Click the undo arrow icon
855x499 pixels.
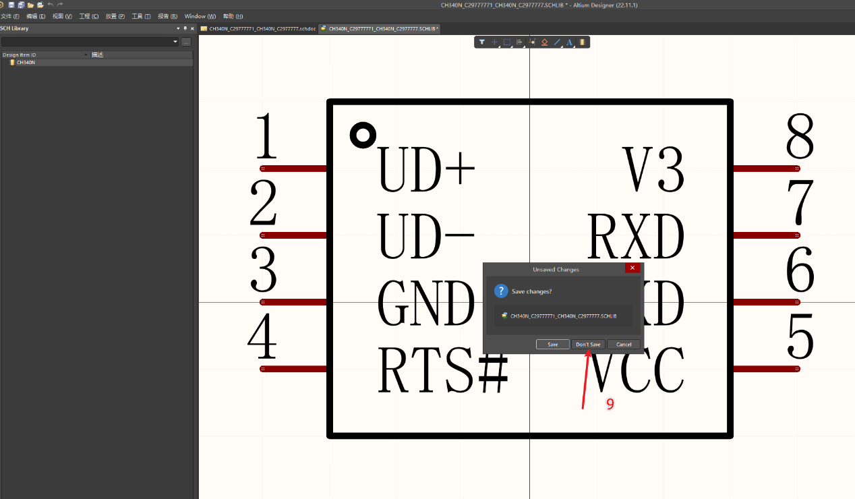coord(50,5)
